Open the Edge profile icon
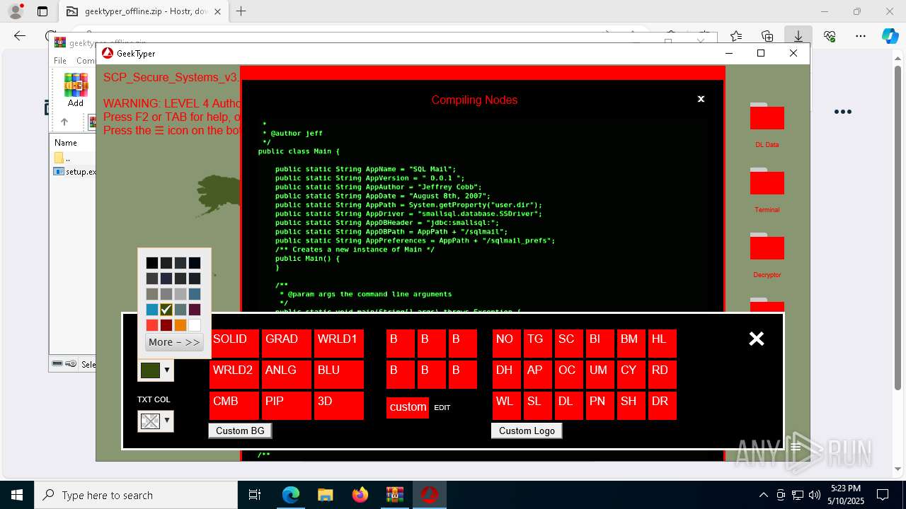The width and height of the screenshot is (906, 509). (x=16, y=11)
